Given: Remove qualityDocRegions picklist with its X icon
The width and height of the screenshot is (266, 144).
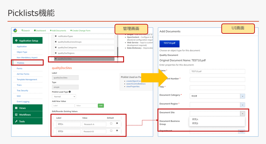Looking at the screenshot, I should coord(56,53).
